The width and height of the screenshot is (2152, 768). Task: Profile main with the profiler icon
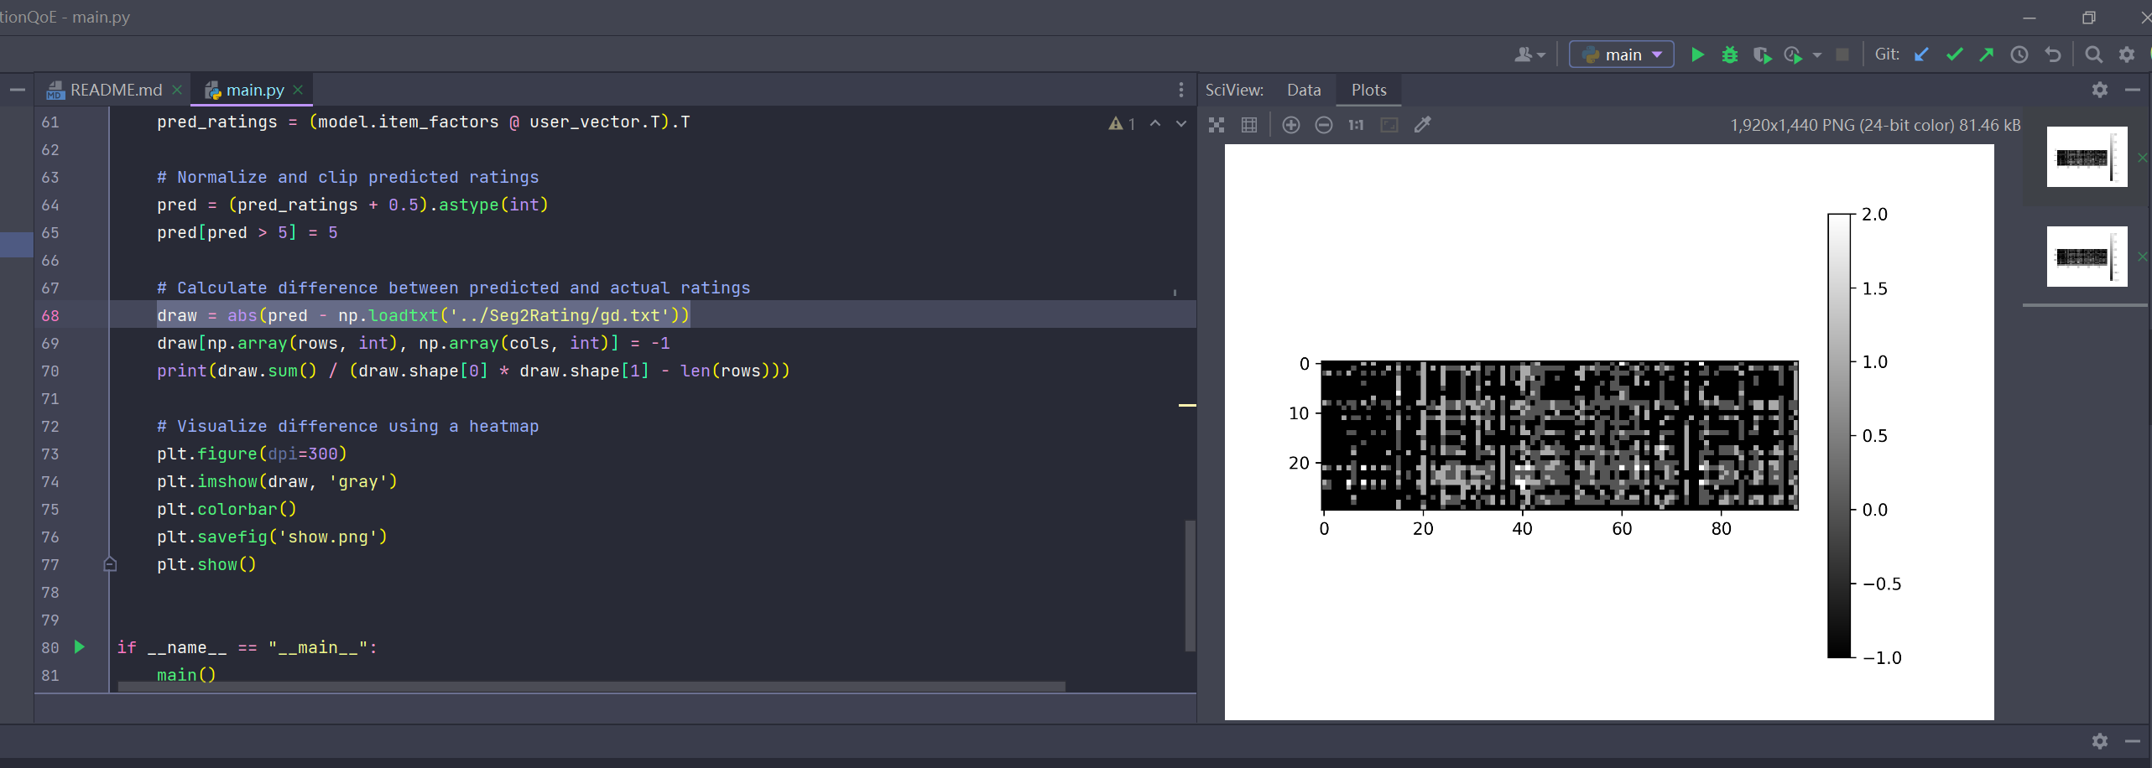point(1793,55)
